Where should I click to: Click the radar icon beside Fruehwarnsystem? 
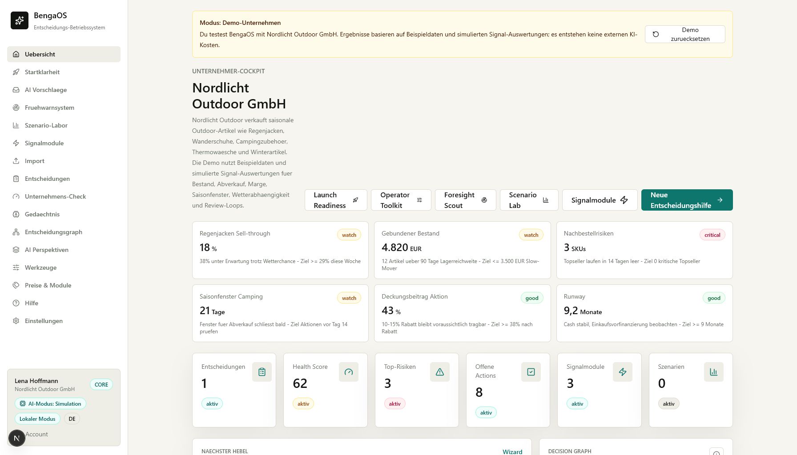pyautogui.click(x=16, y=108)
